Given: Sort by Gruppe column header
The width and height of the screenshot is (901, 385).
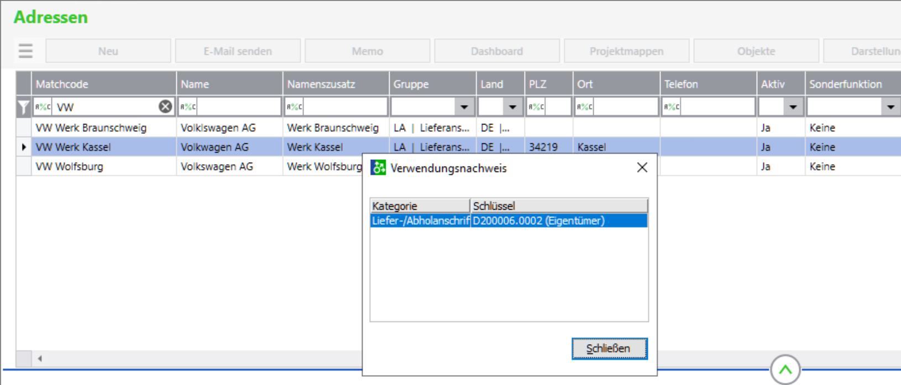Looking at the screenshot, I should tap(433, 84).
